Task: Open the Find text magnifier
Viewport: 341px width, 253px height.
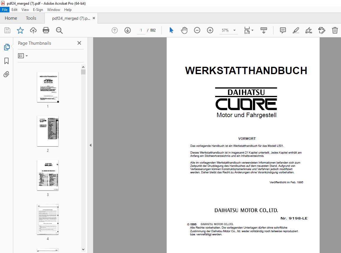Action: [x=59, y=30]
